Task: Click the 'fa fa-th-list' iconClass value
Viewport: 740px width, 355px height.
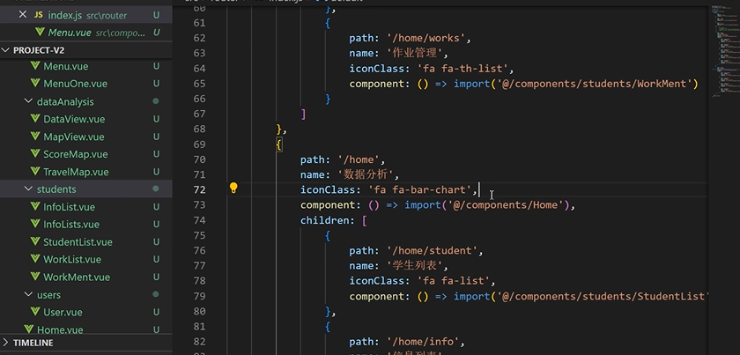Action: [x=462, y=69]
